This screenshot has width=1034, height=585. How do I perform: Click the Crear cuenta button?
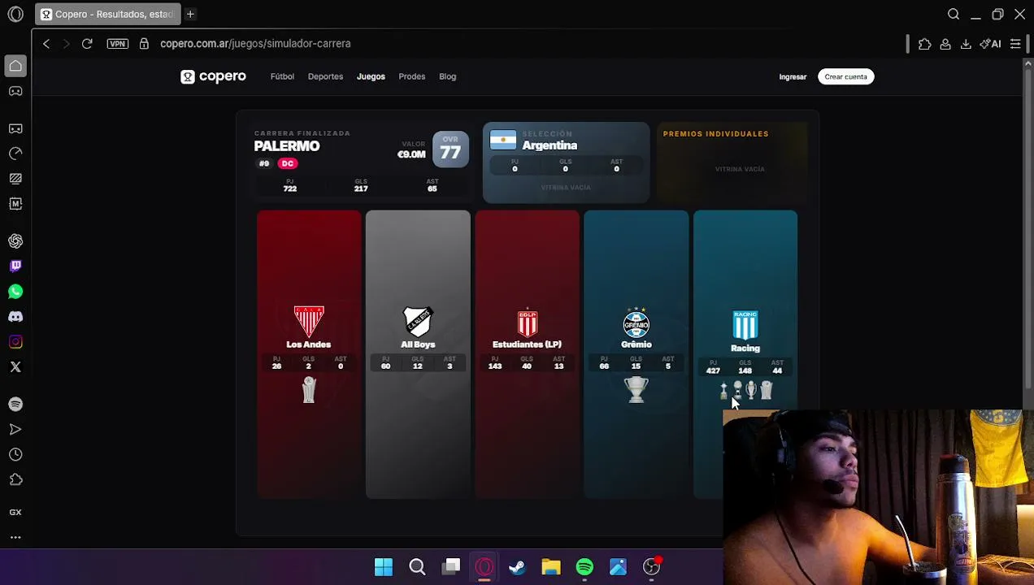(845, 76)
